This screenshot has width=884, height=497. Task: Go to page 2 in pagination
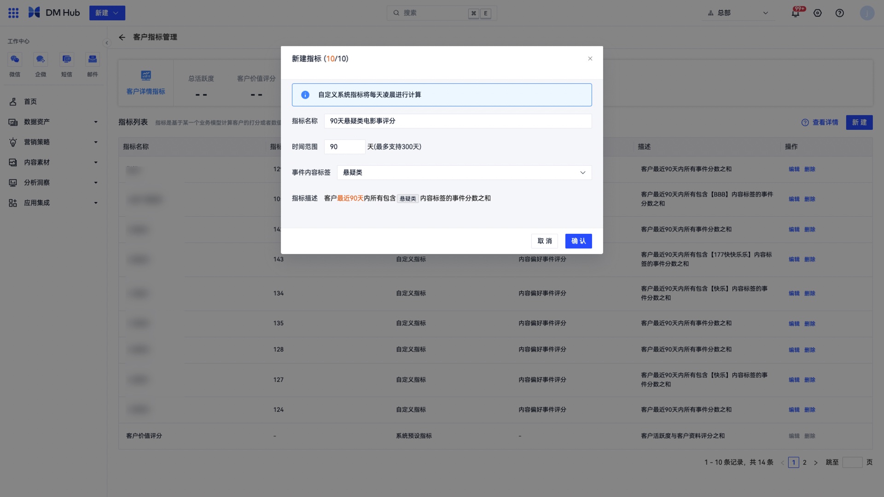[804, 462]
